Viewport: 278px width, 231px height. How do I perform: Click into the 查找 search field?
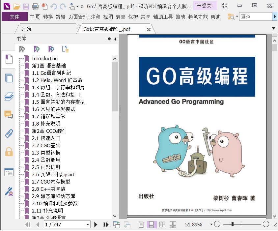pyautogui.click(x=256, y=16)
